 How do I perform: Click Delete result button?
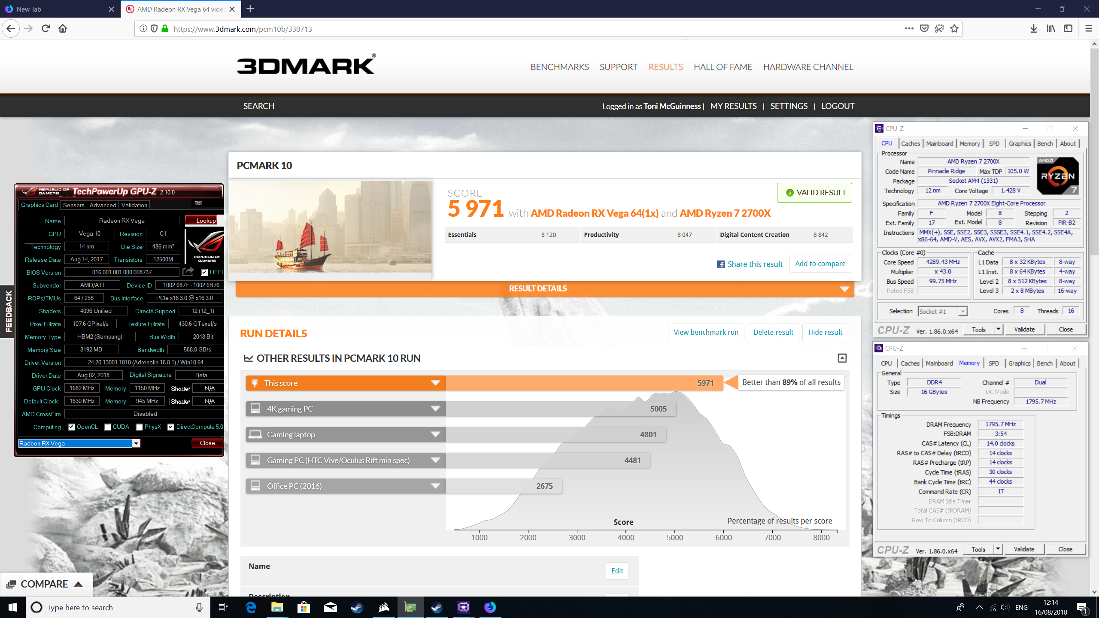point(773,332)
